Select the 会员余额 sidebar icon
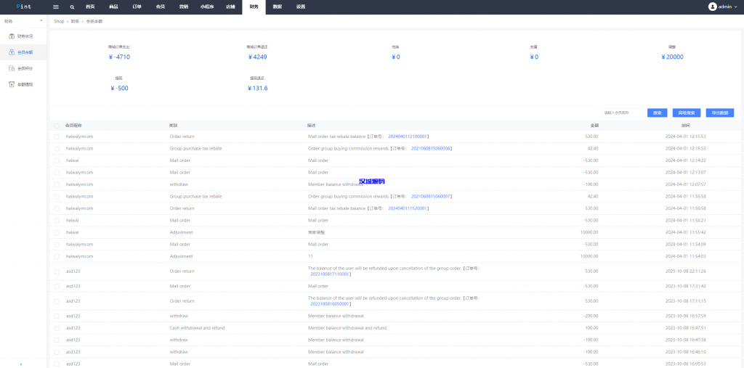 tap(11, 52)
